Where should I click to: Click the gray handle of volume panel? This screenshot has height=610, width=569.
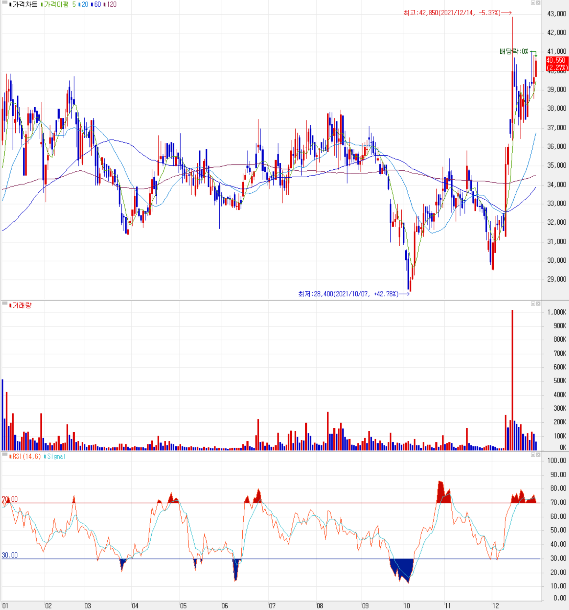point(5,303)
